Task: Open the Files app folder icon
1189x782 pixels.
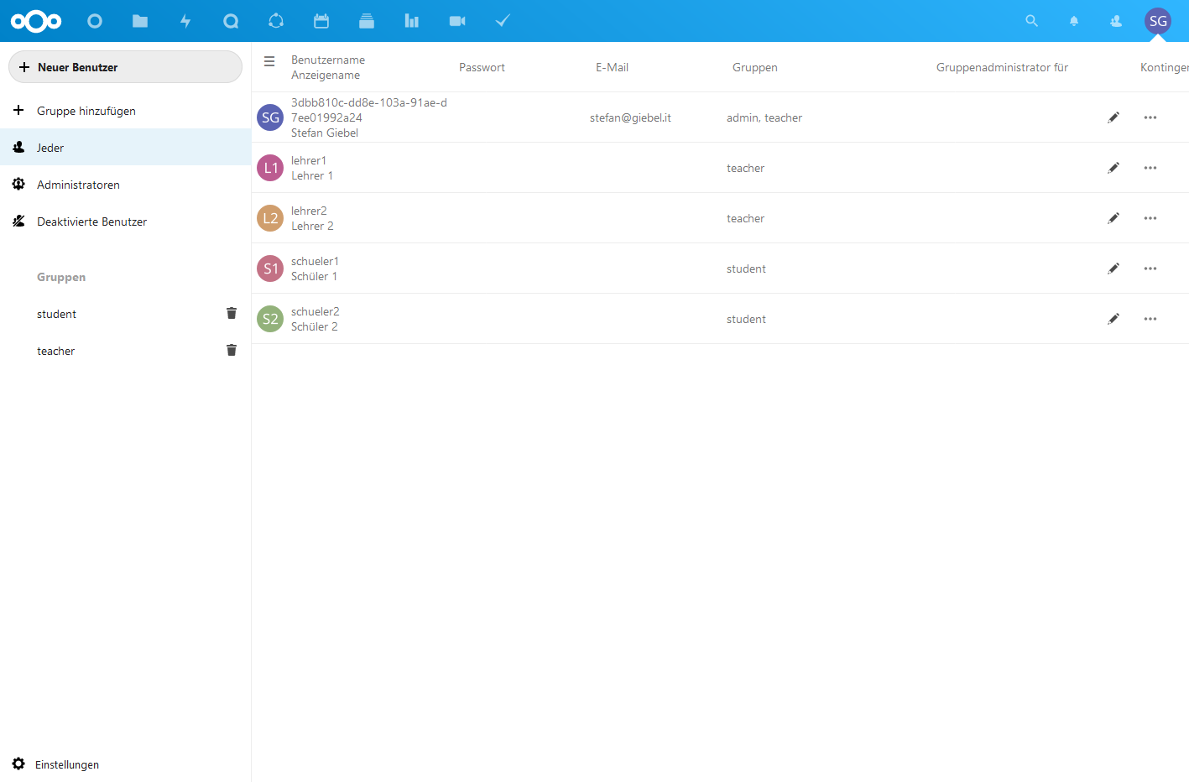Action: click(140, 21)
